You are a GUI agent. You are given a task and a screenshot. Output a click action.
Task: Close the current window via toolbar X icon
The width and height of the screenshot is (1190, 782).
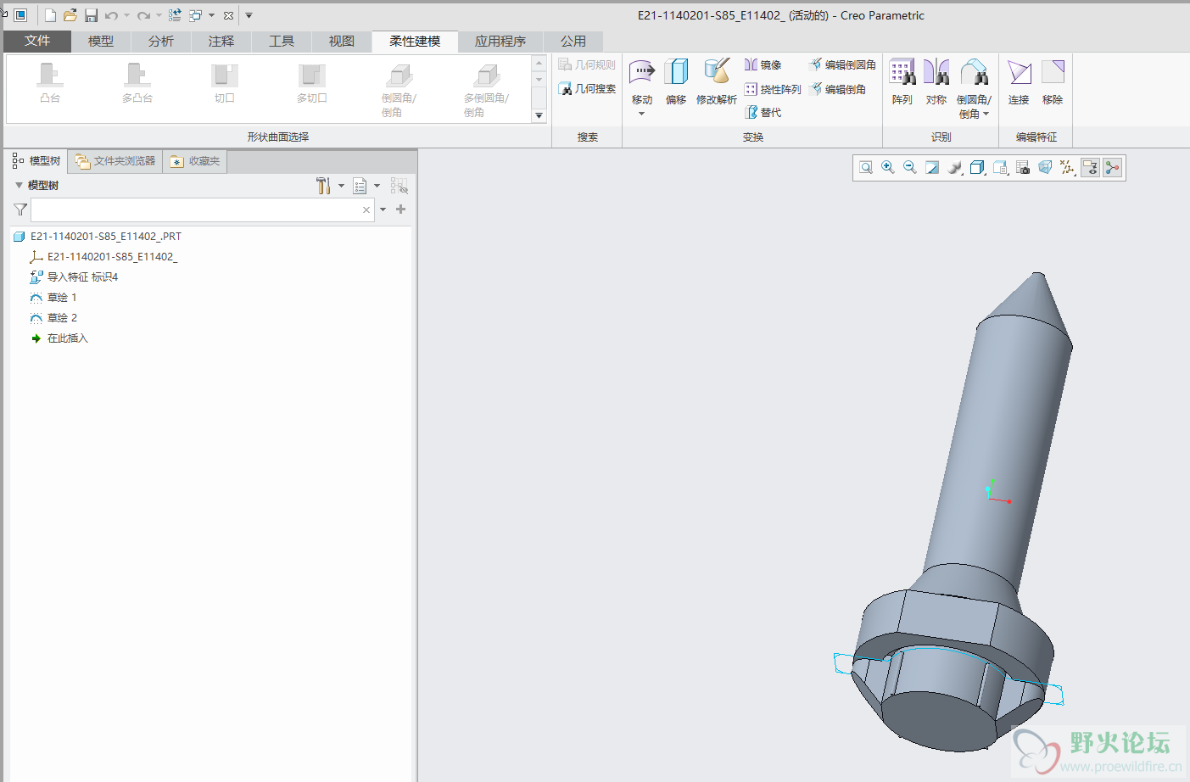[x=228, y=15]
